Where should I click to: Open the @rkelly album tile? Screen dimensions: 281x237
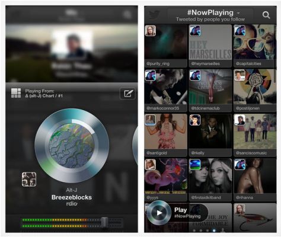click(x=210, y=135)
